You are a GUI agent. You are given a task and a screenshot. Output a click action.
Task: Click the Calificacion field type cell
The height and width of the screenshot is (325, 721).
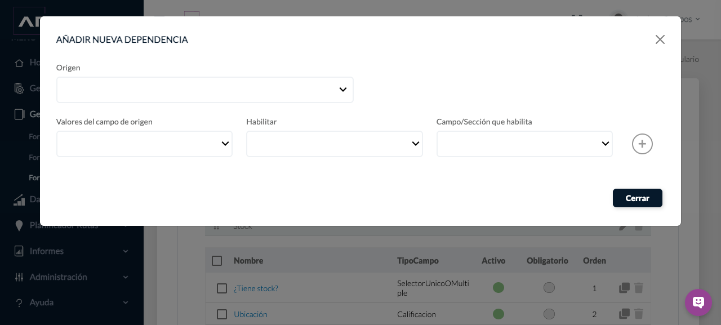[416, 314]
